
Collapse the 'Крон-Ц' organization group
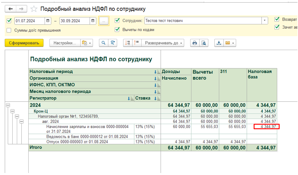coord(12,111)
